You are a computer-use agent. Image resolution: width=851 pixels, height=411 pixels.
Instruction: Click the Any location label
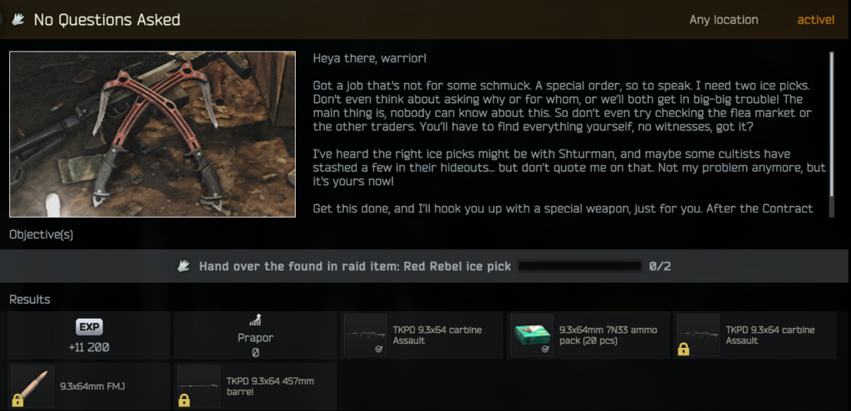[x=724, y=20]
